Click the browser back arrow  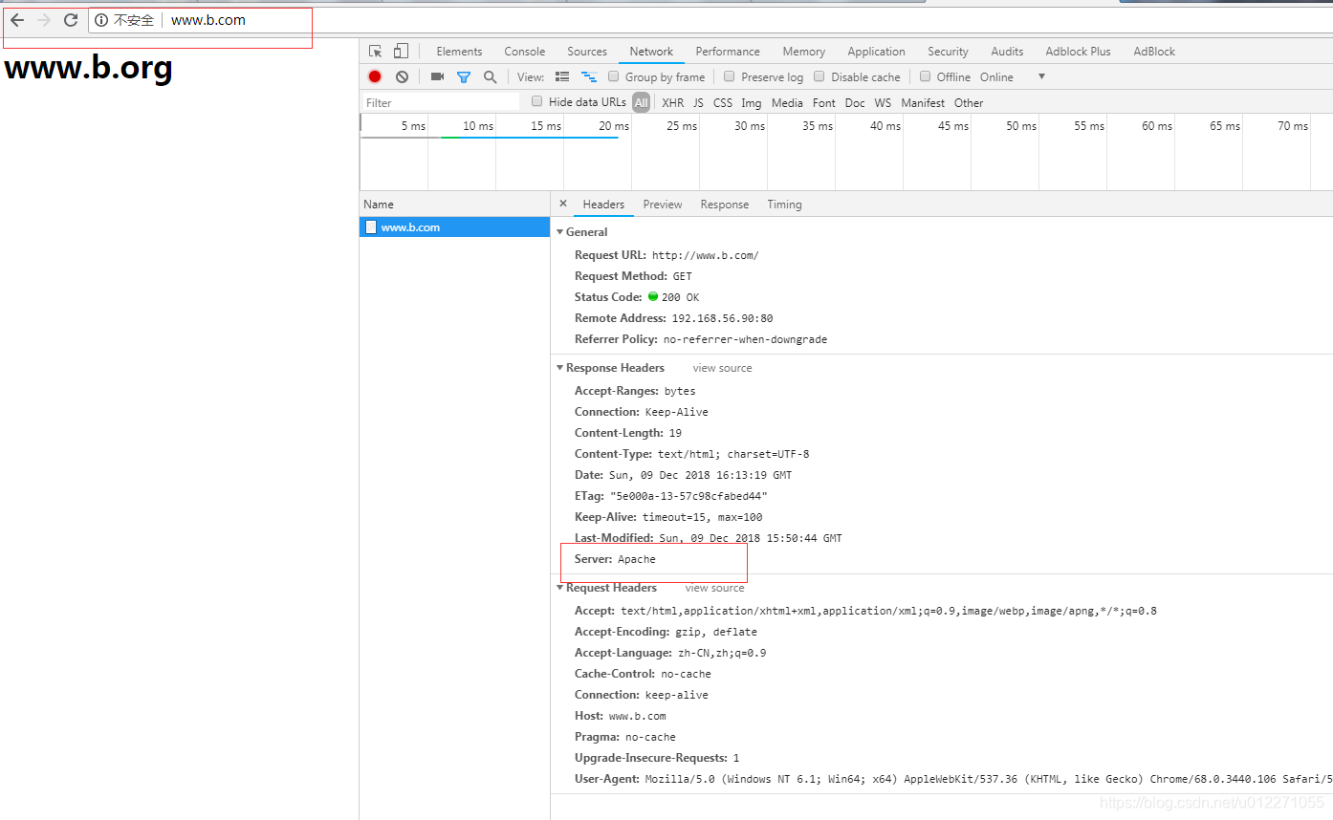click(17, 20)
